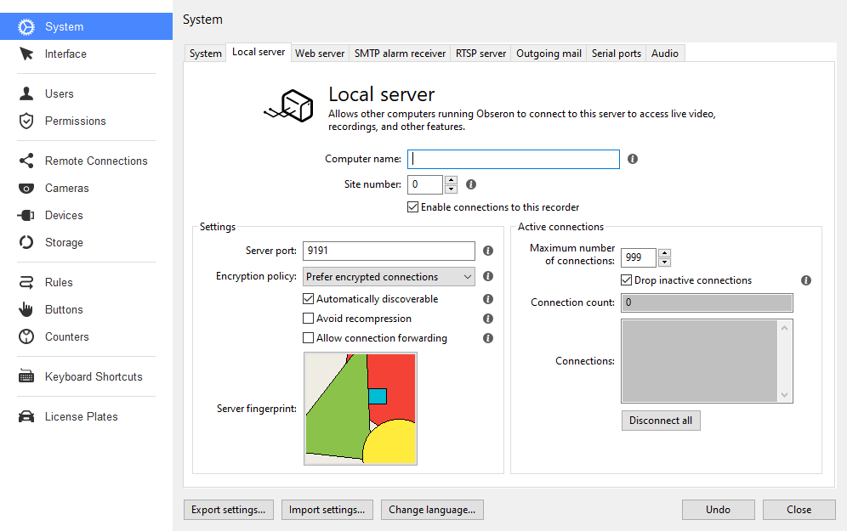Select the Storage icon in sidebar

tap(26, 242)
